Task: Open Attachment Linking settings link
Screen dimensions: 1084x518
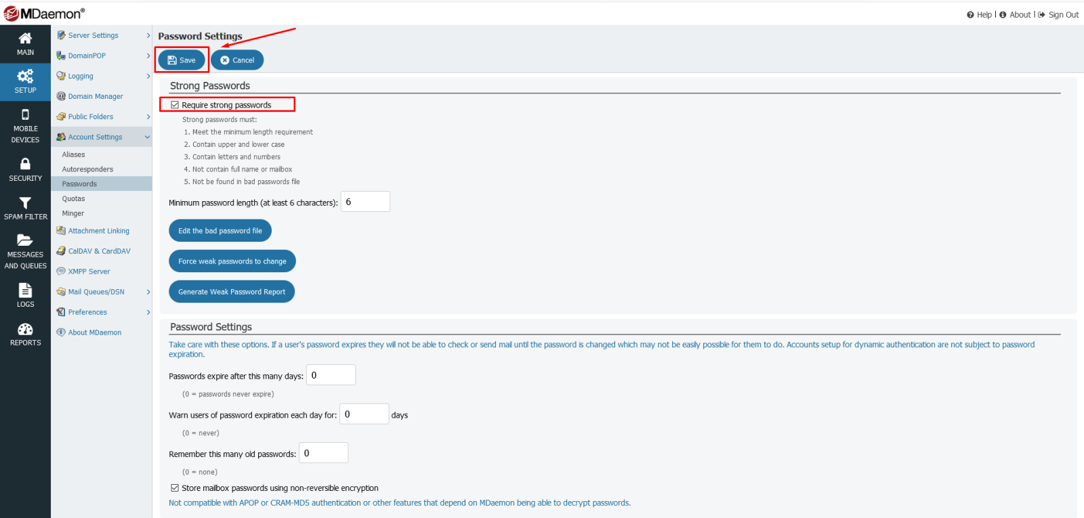Action: pos(99,231)
